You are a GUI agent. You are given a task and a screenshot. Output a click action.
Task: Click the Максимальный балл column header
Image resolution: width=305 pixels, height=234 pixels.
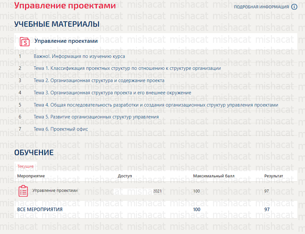click(x=214, y=176)
